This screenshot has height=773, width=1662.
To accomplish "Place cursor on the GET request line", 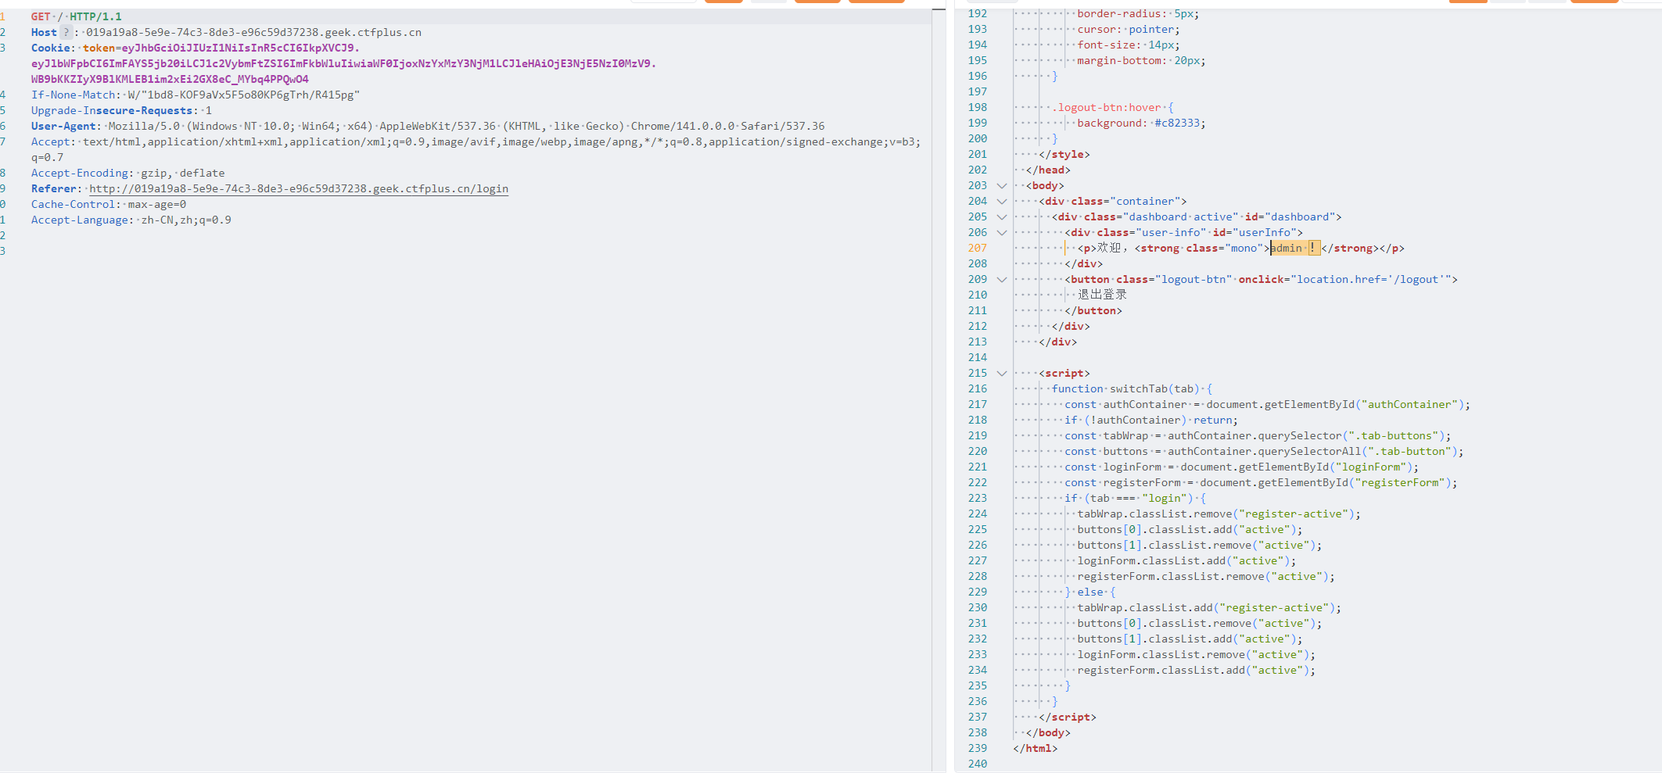I will [x=76, y=16].
